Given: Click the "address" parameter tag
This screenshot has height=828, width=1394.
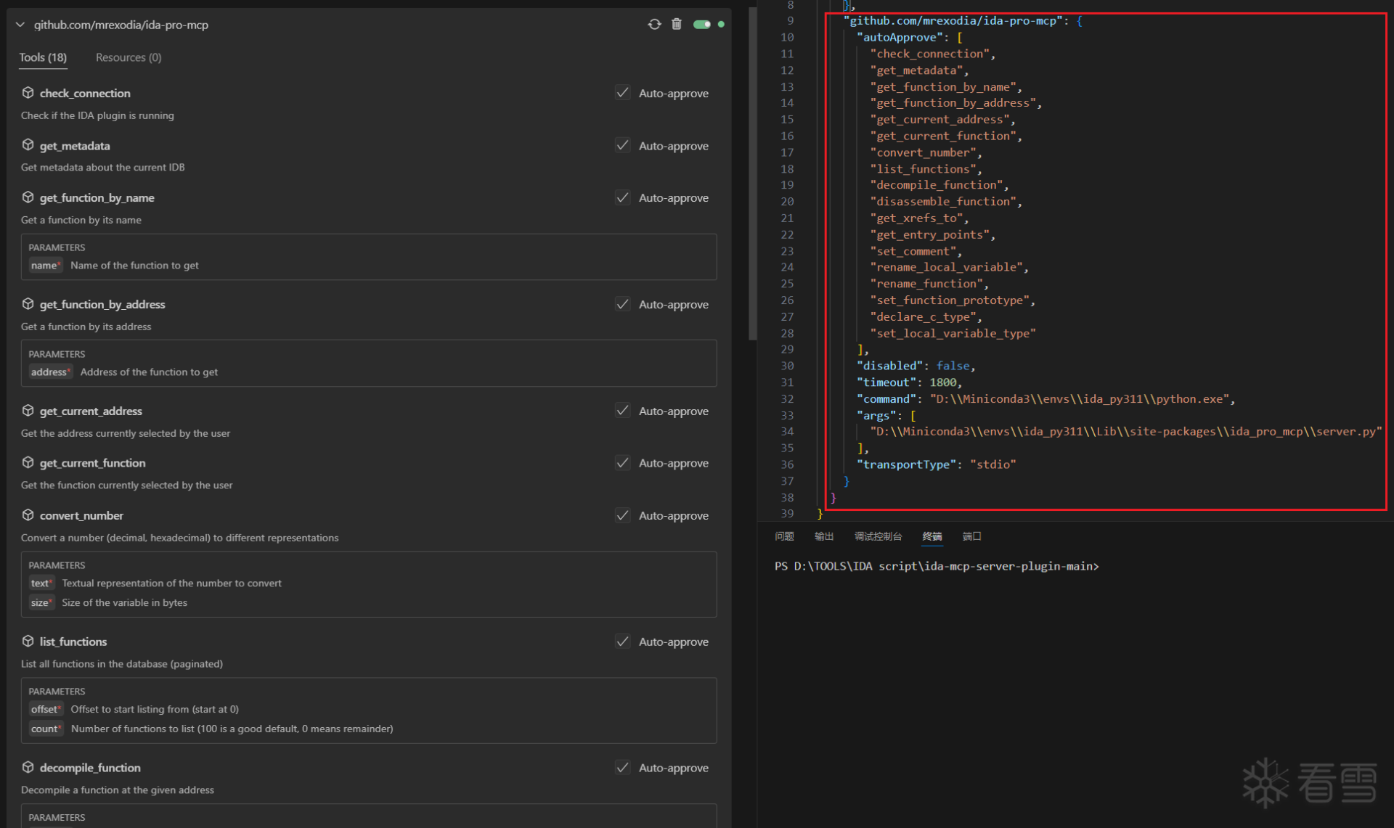Looking at the screenshot, I should pos(51,372).
